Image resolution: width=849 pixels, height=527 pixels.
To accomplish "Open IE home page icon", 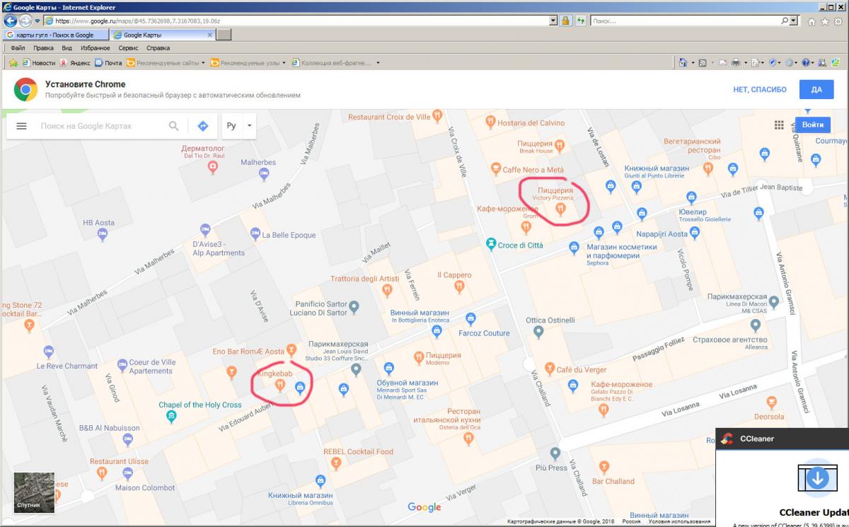I will (x=812, y=21).
